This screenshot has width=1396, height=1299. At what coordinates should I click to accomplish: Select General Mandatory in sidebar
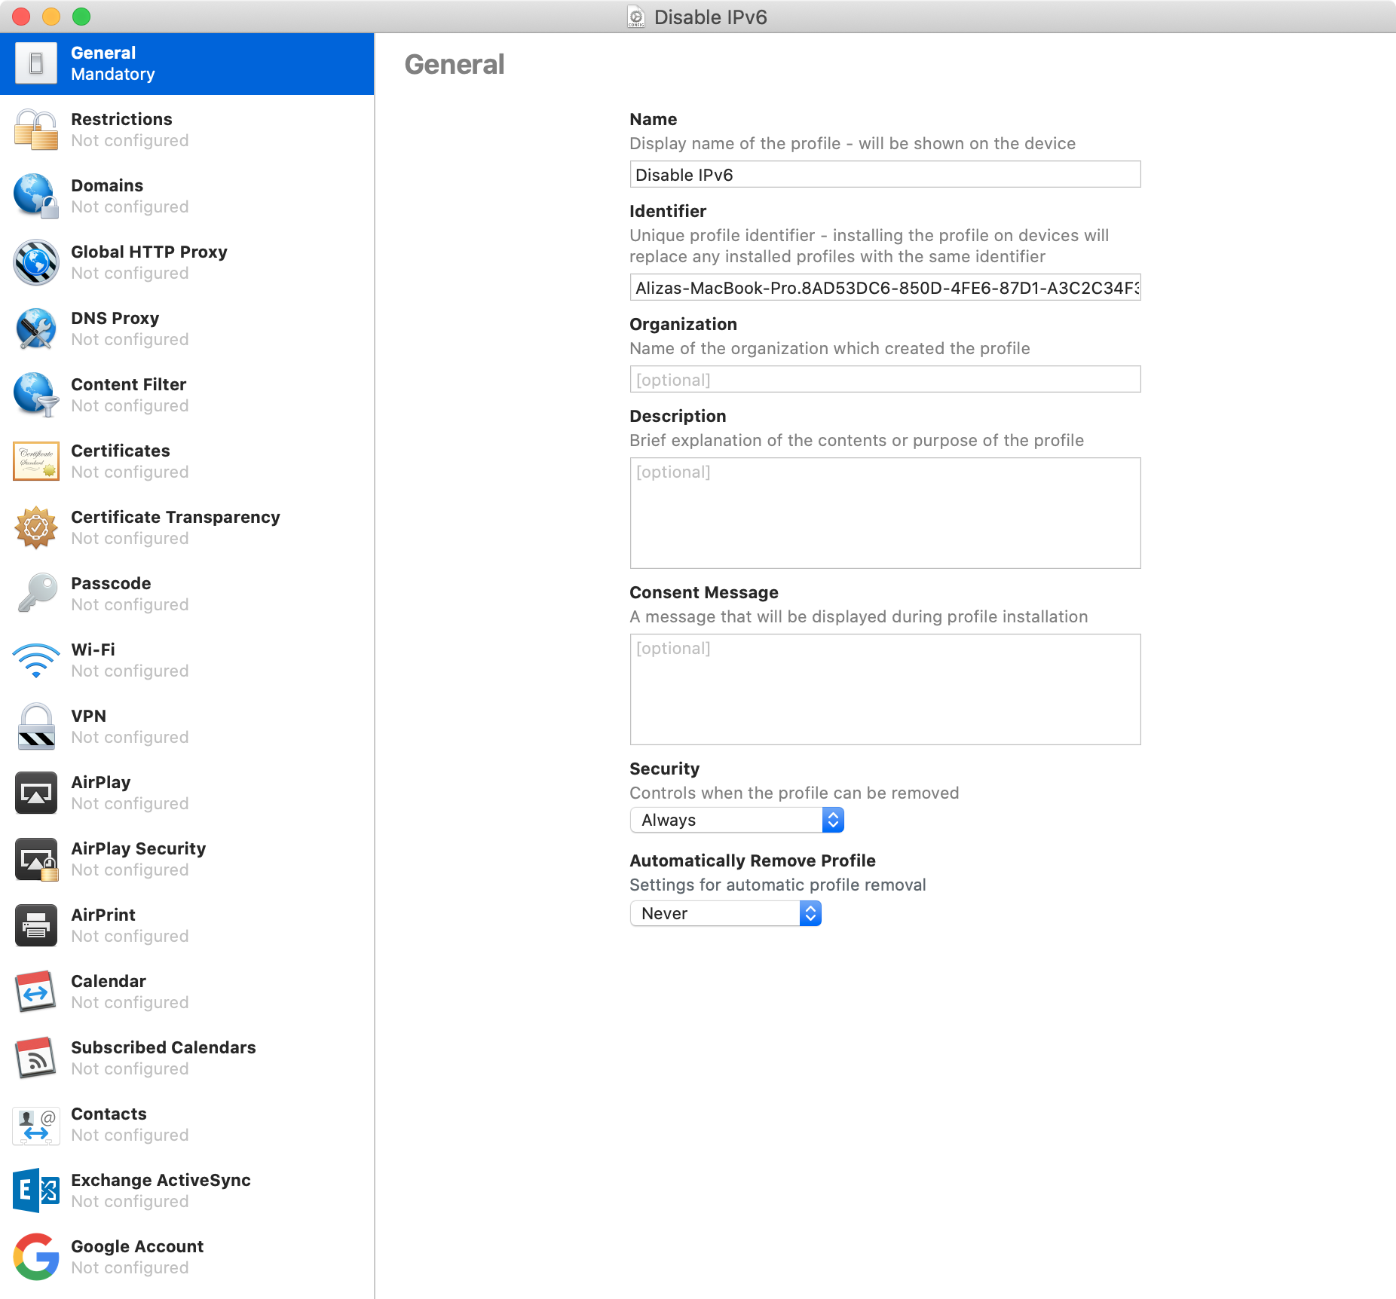[x=187, y=63]
